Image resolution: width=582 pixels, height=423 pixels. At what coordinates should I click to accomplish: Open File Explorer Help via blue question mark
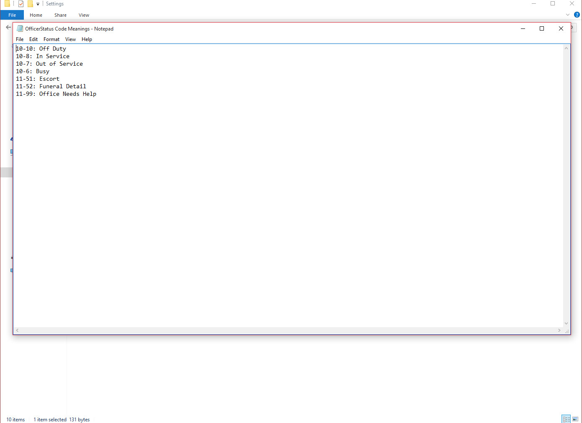577,15
